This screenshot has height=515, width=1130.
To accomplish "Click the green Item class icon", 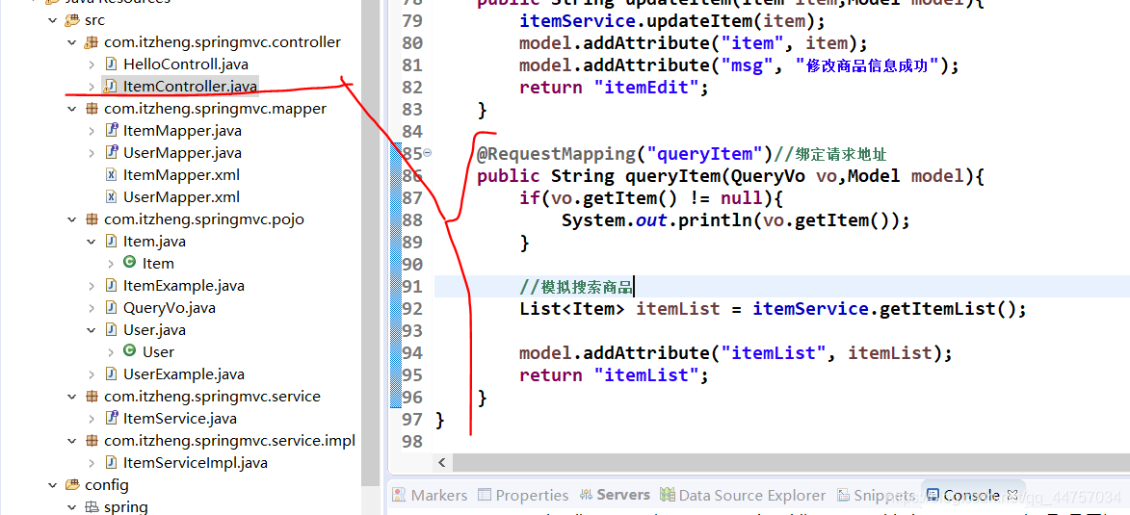I will click(x=130, y=263).
